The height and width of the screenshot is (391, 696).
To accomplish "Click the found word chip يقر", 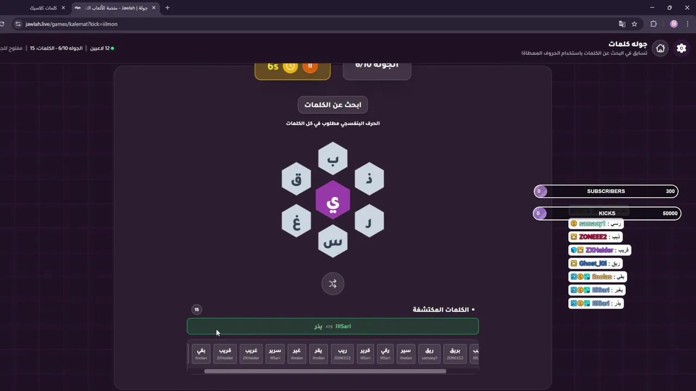I will coord(319,354).
